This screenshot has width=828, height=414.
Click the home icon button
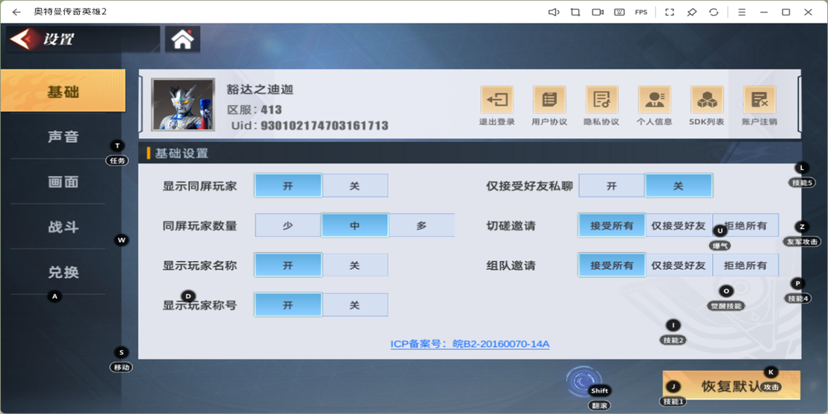182,39
